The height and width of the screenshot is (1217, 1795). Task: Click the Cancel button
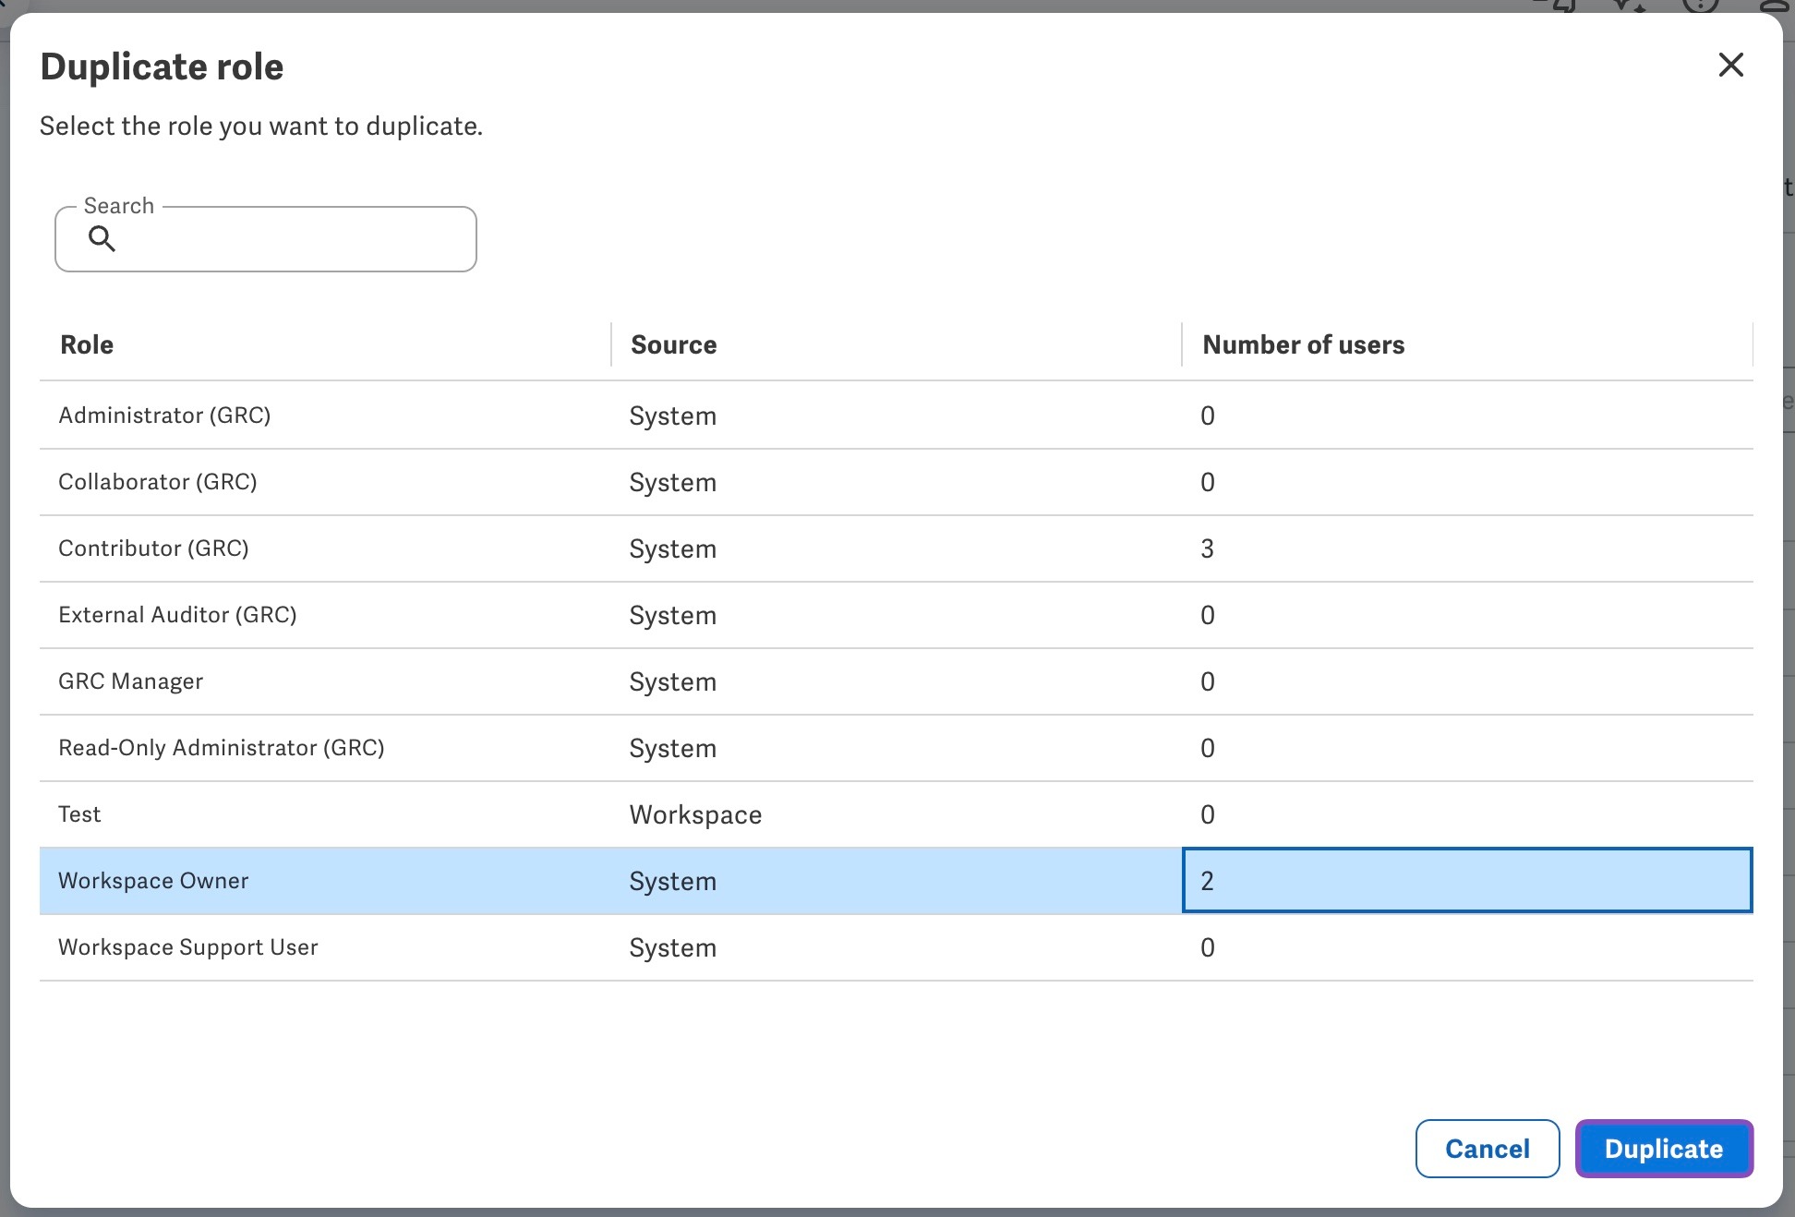tap(1488, 1149)
